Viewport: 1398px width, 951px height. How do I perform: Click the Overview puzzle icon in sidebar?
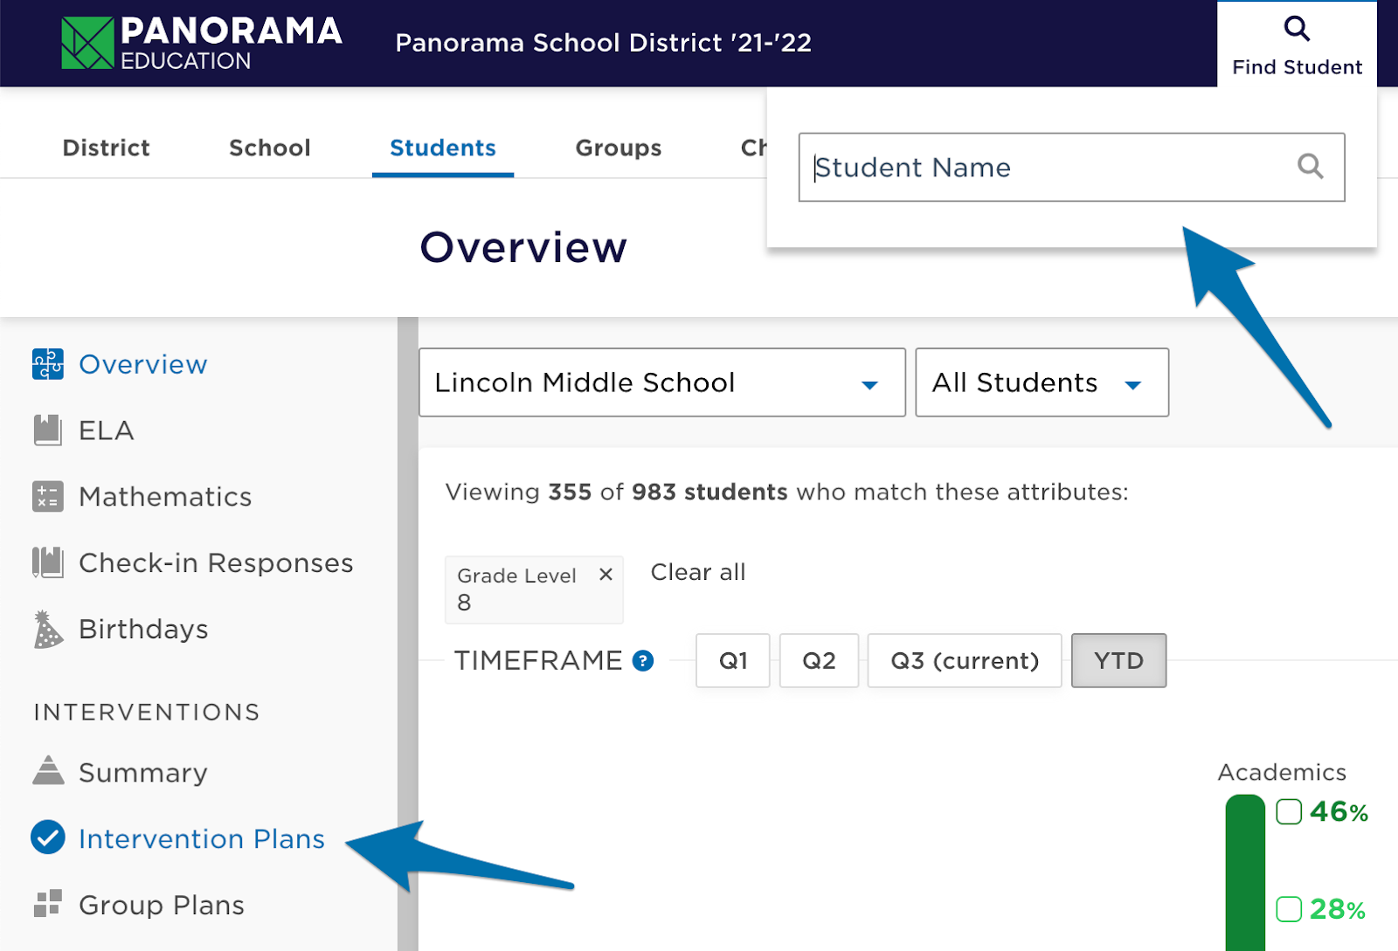point(48,364)
